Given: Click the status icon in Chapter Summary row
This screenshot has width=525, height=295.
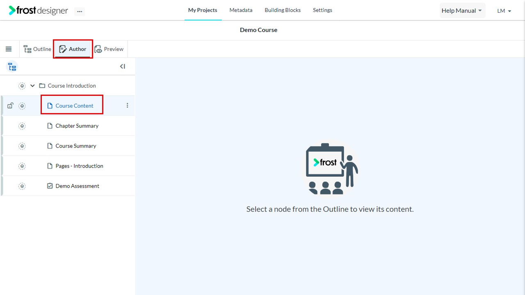Looking at the screenshot, I should (22, 126).
